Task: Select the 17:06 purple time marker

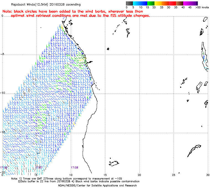Action: [x=4, y=168]
